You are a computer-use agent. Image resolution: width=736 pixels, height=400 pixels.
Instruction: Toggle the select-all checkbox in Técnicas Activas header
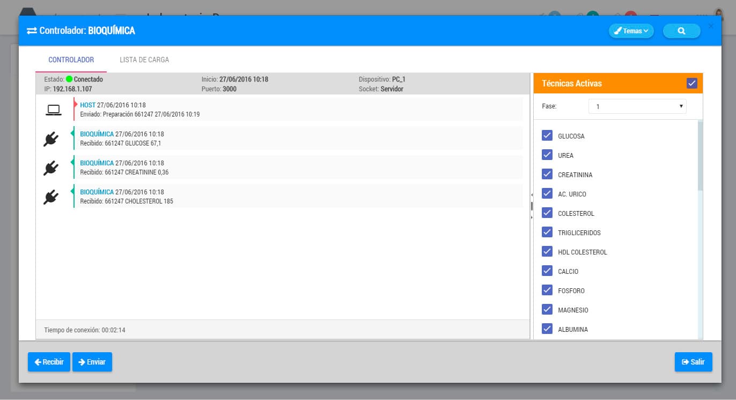pyautogui.click(x=691, y=83)
